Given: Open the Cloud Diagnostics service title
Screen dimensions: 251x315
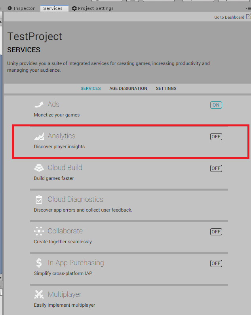Looking at the screenshot, I should [x=76, y=199].
